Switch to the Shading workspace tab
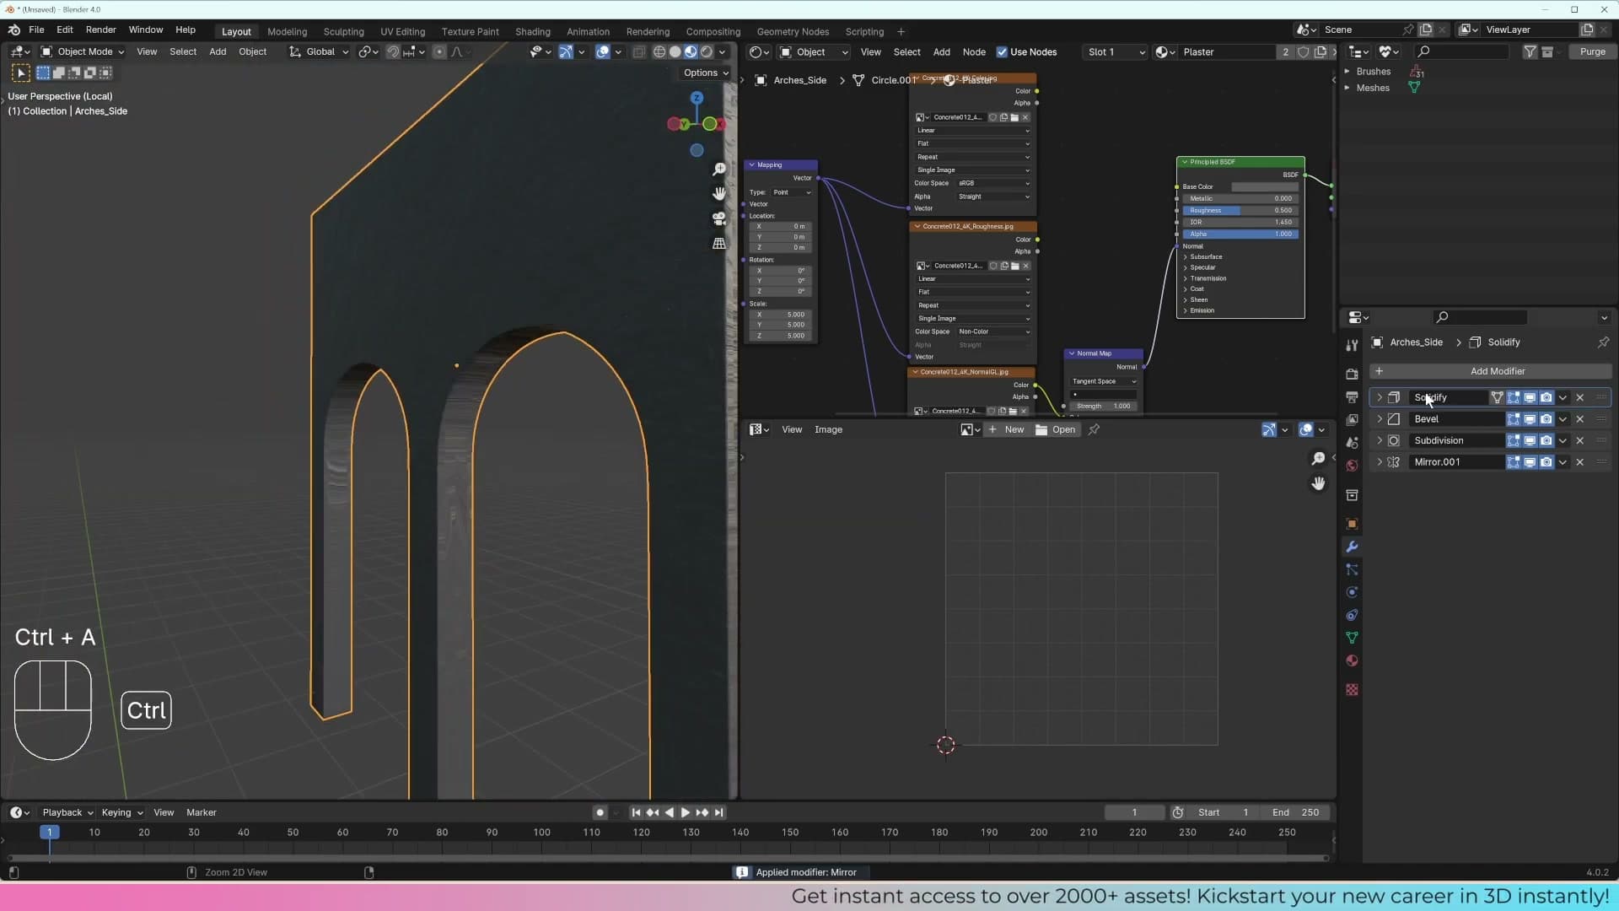This screenshot has height=911, width=1619. (x=532, y=31)
